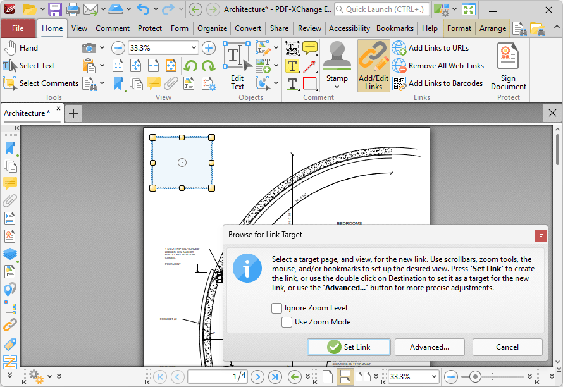Image resolution: width=563 pixels, height=387 pixels.
Task: Go to the next page button
Action: pos(257,377)
